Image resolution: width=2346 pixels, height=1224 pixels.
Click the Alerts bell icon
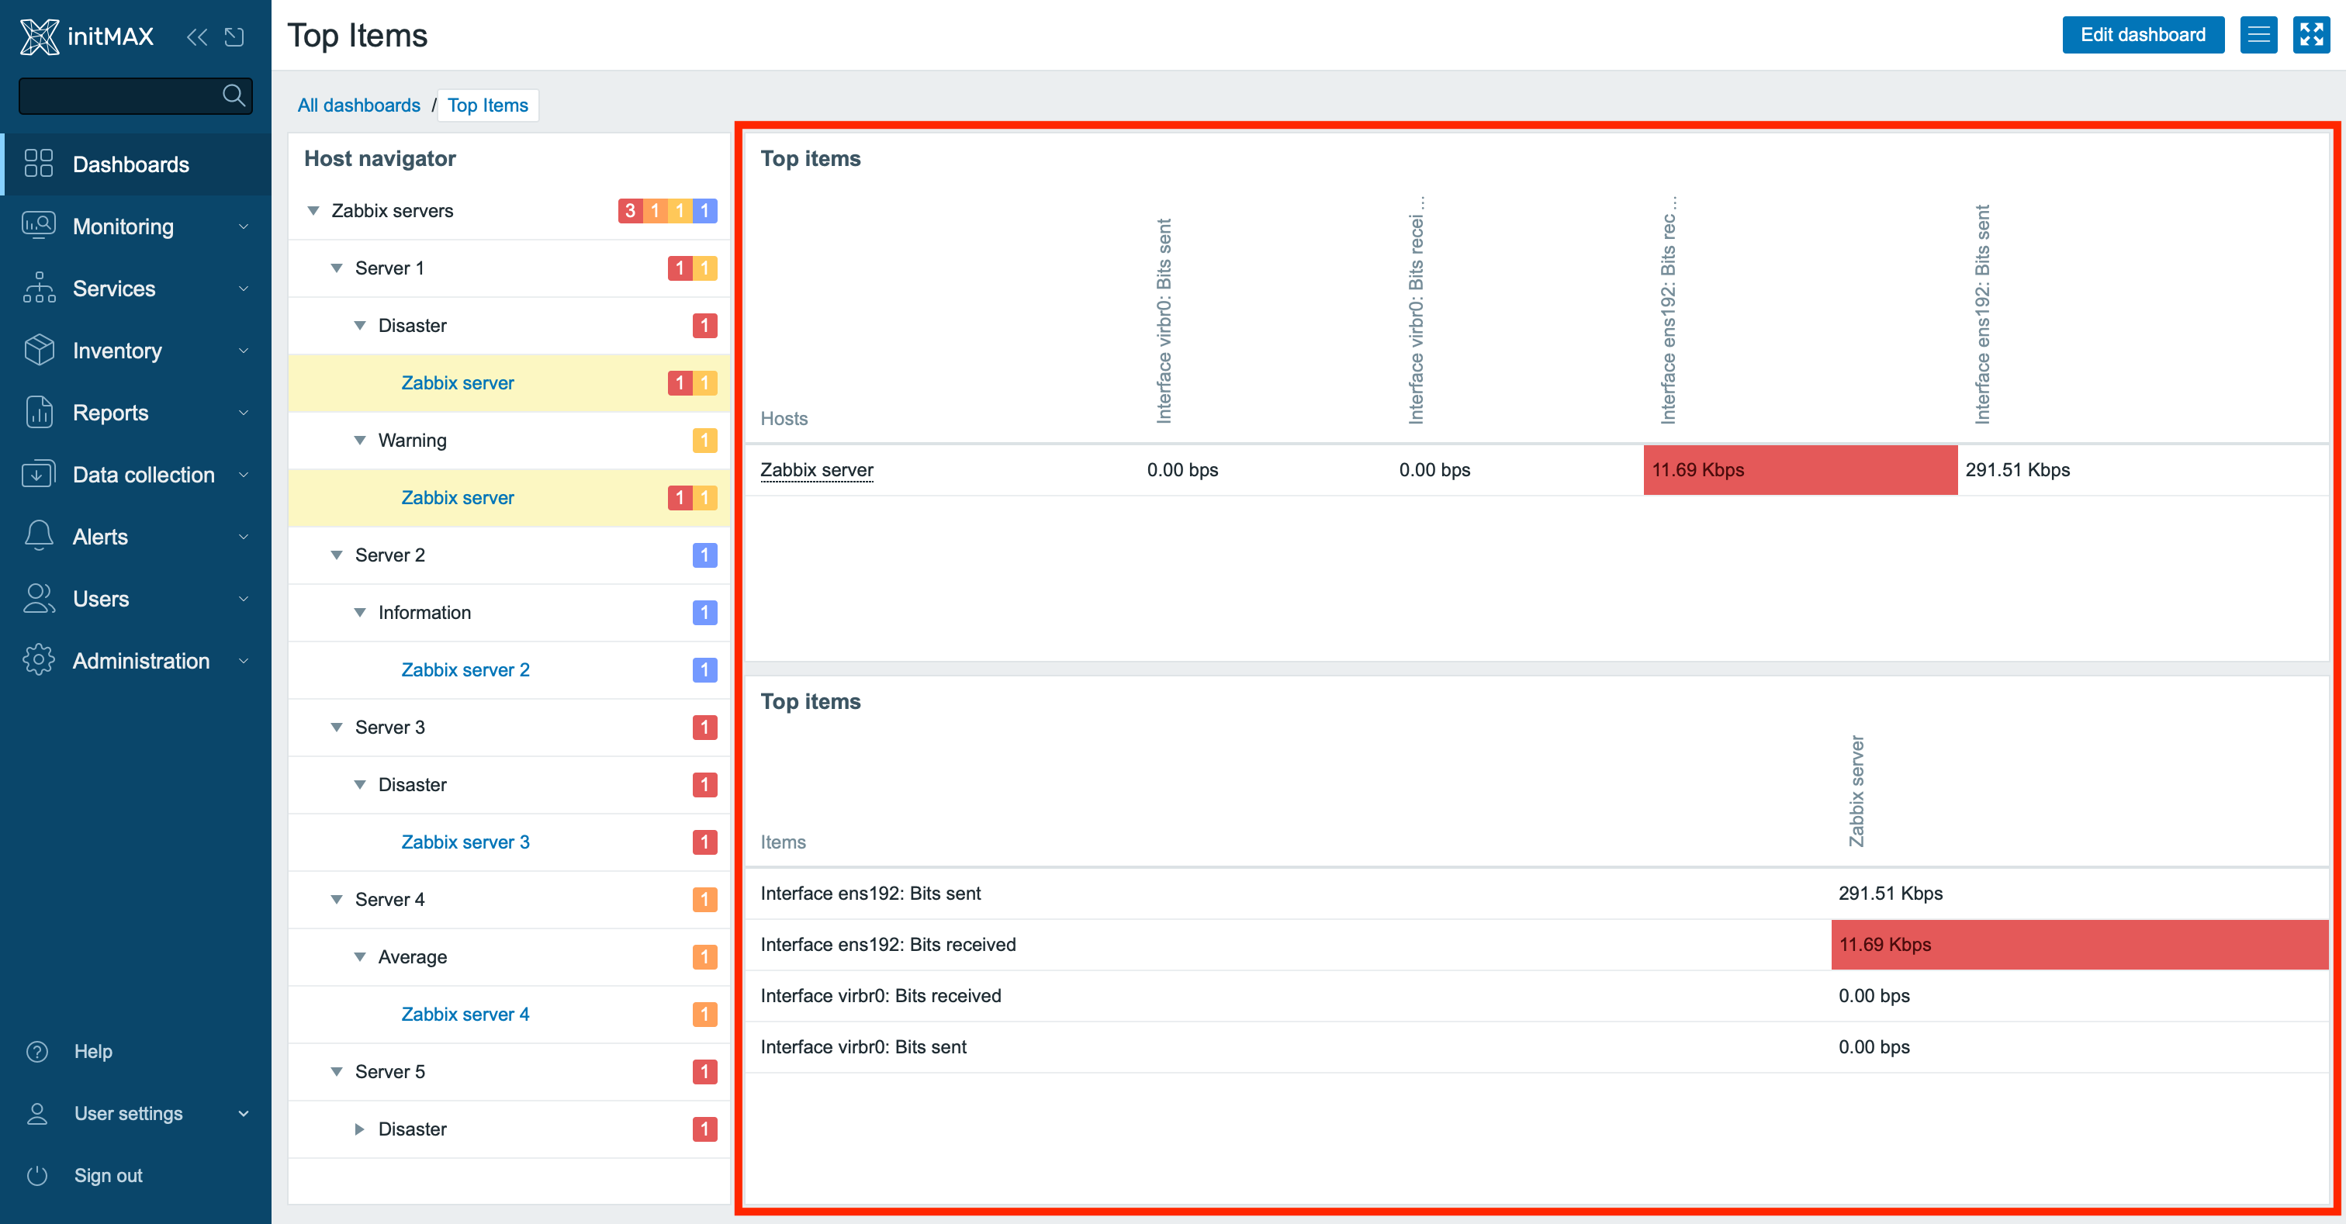click(x=38, y=535)
